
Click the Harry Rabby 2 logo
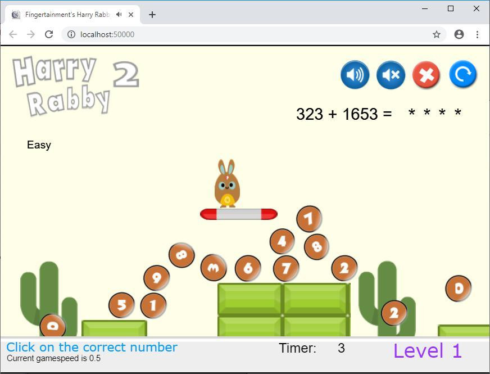point(76,85)
